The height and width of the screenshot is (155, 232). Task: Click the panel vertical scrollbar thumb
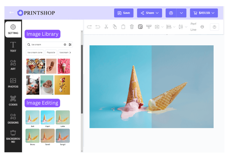pos(82,79)
